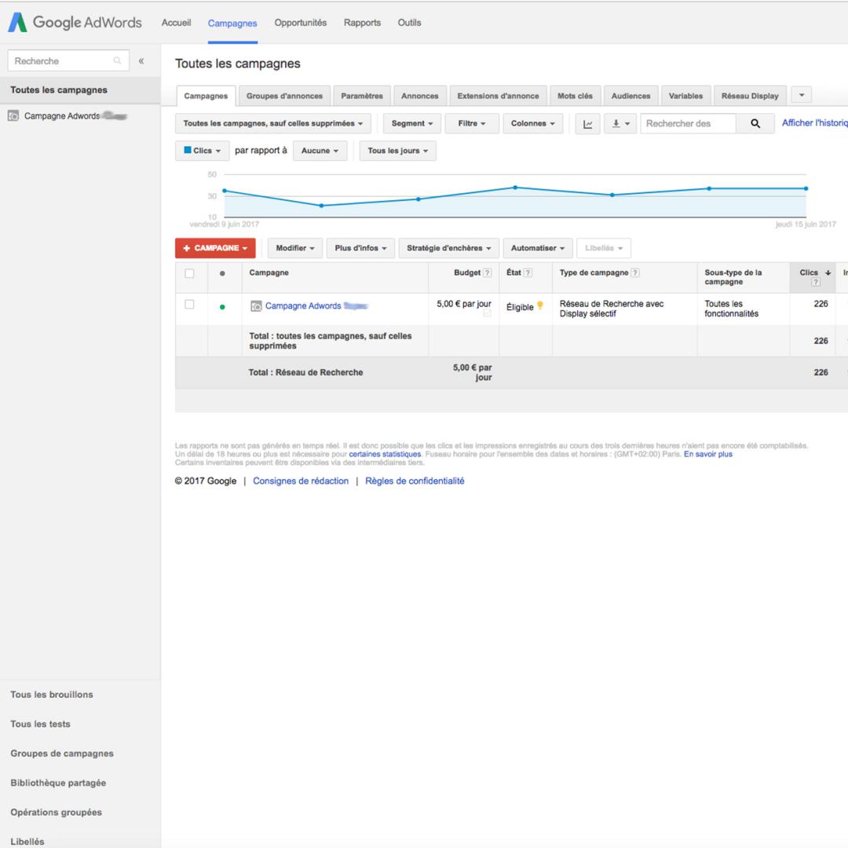Open the download report icon menu
Image resolution: width=848 pixels, height=848 pixels.
(620, 124)
